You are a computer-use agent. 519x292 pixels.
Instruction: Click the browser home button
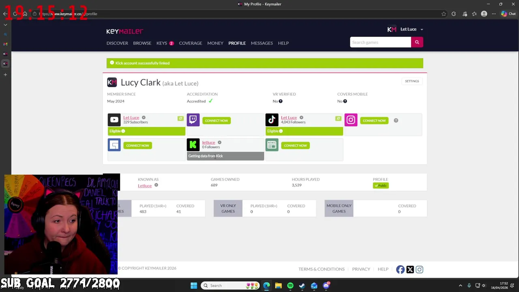tap(25, 14)
